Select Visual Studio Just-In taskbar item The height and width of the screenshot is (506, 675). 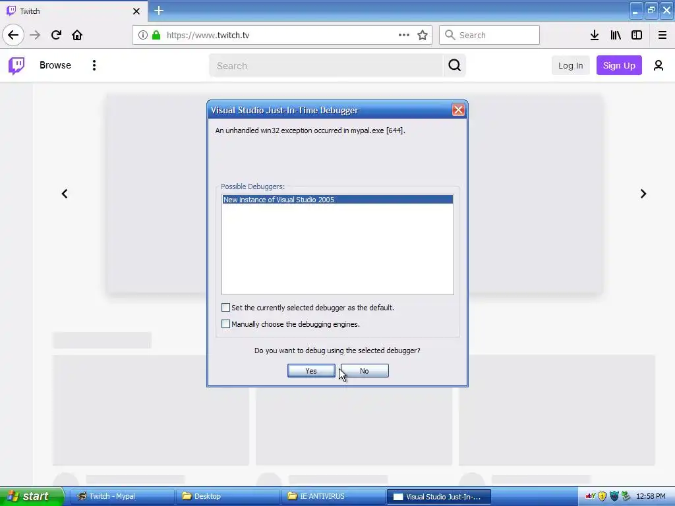tap(439, 497)
